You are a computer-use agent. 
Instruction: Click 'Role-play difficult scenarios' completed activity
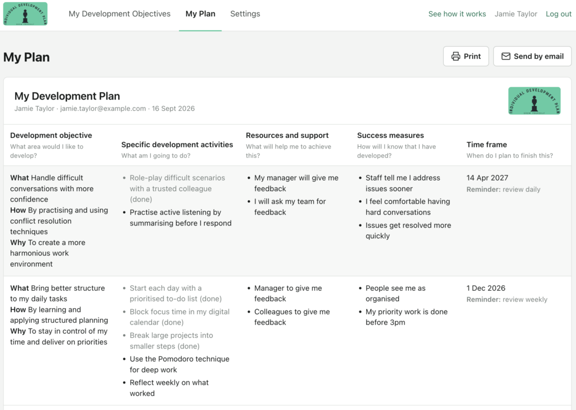[x=177, y=188]
